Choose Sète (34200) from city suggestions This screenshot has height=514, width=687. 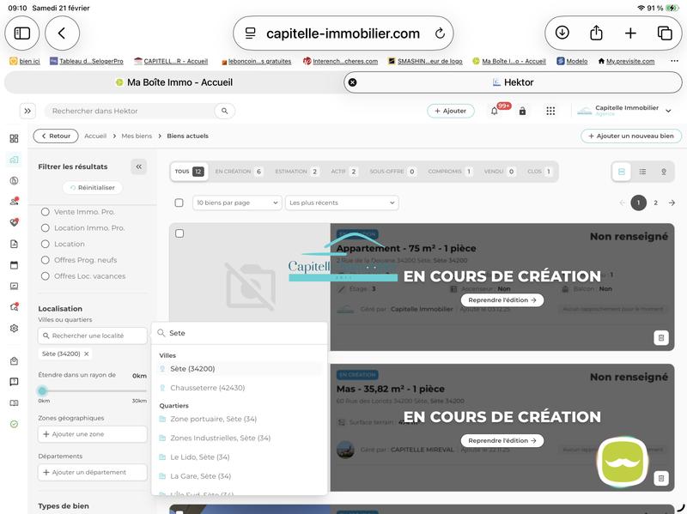(x=192, y=369)
